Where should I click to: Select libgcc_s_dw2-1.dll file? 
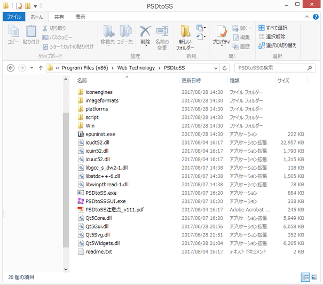click(191, 168)
